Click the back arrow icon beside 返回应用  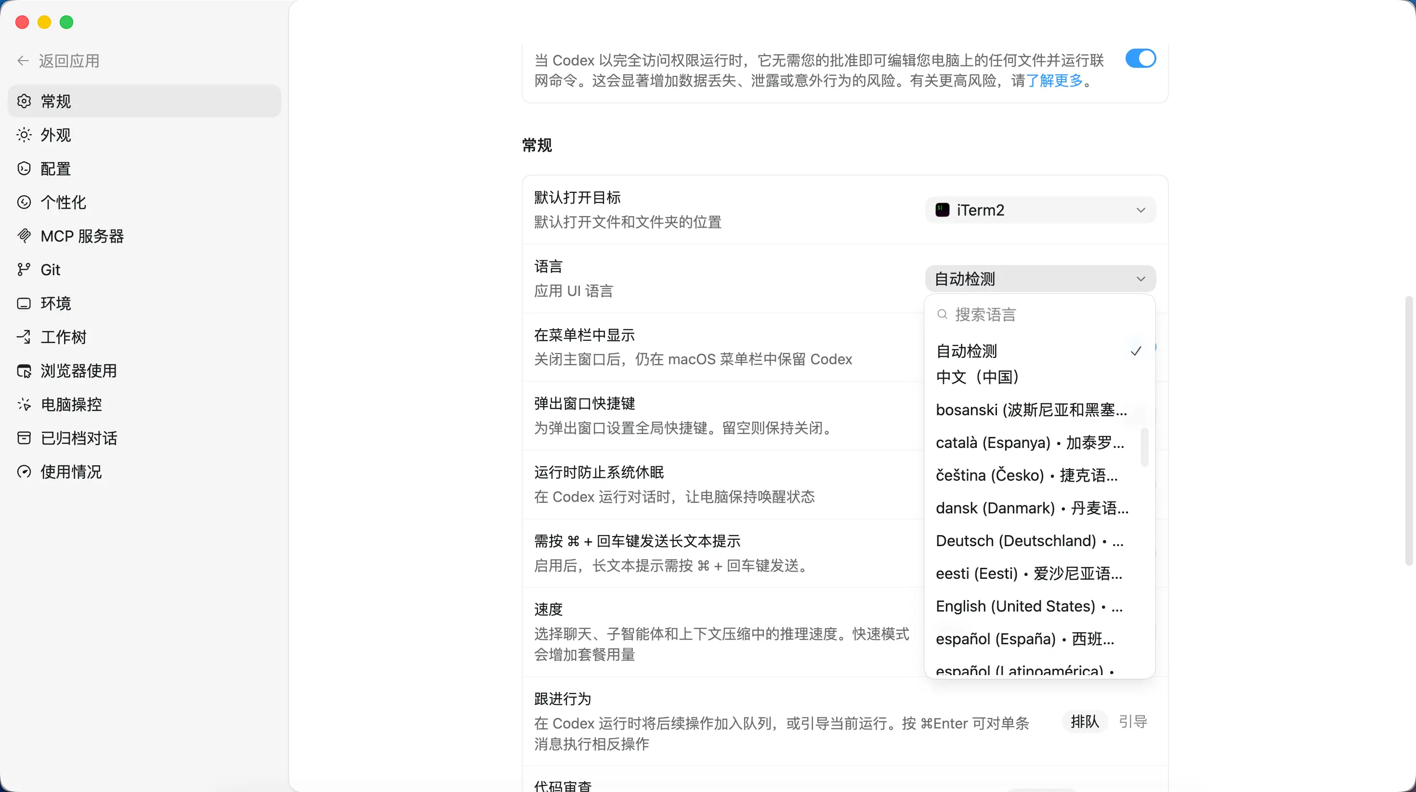pos(23,61)
